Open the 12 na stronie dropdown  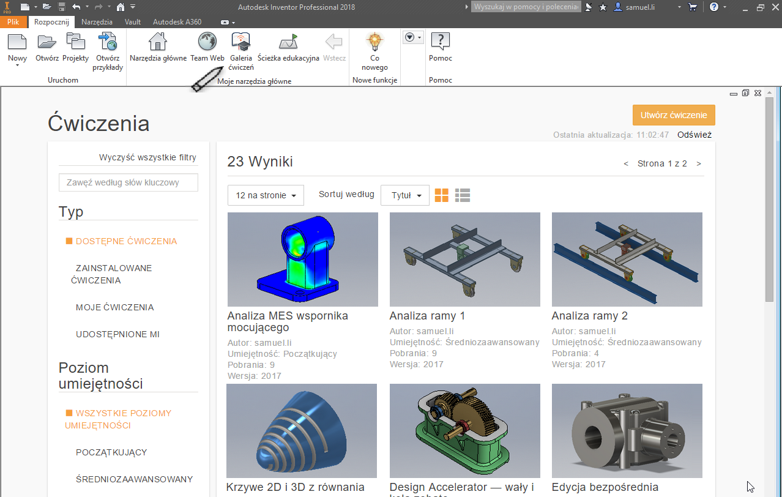(266, 195)
